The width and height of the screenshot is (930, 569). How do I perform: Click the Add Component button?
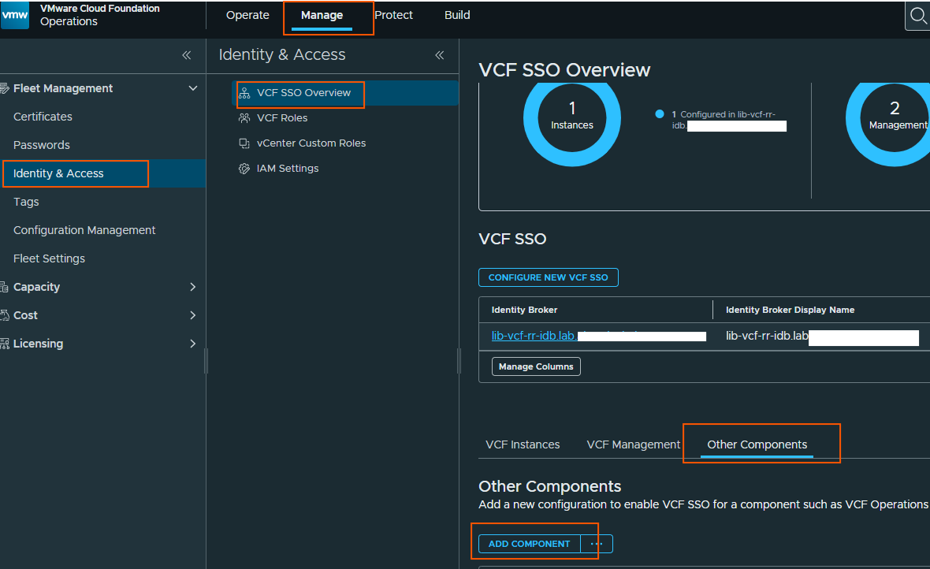[529, 544]
